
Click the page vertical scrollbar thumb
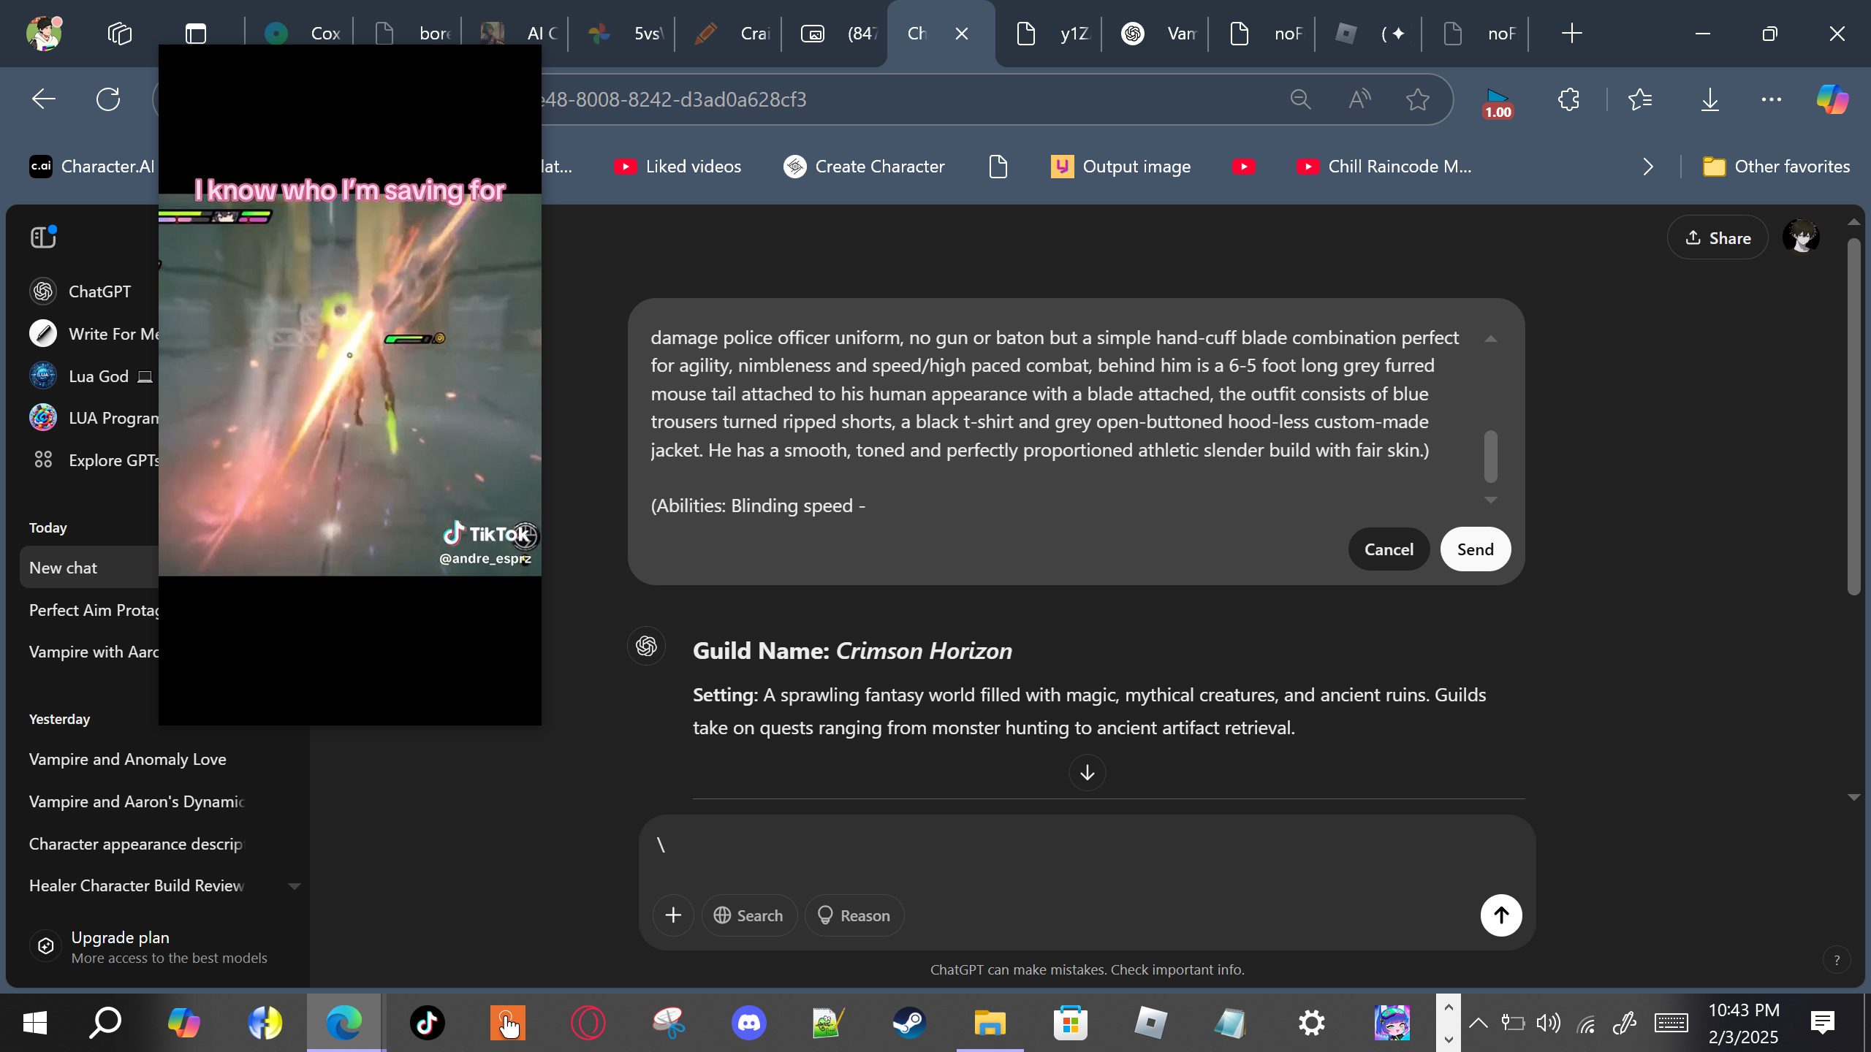point(1853,416)
